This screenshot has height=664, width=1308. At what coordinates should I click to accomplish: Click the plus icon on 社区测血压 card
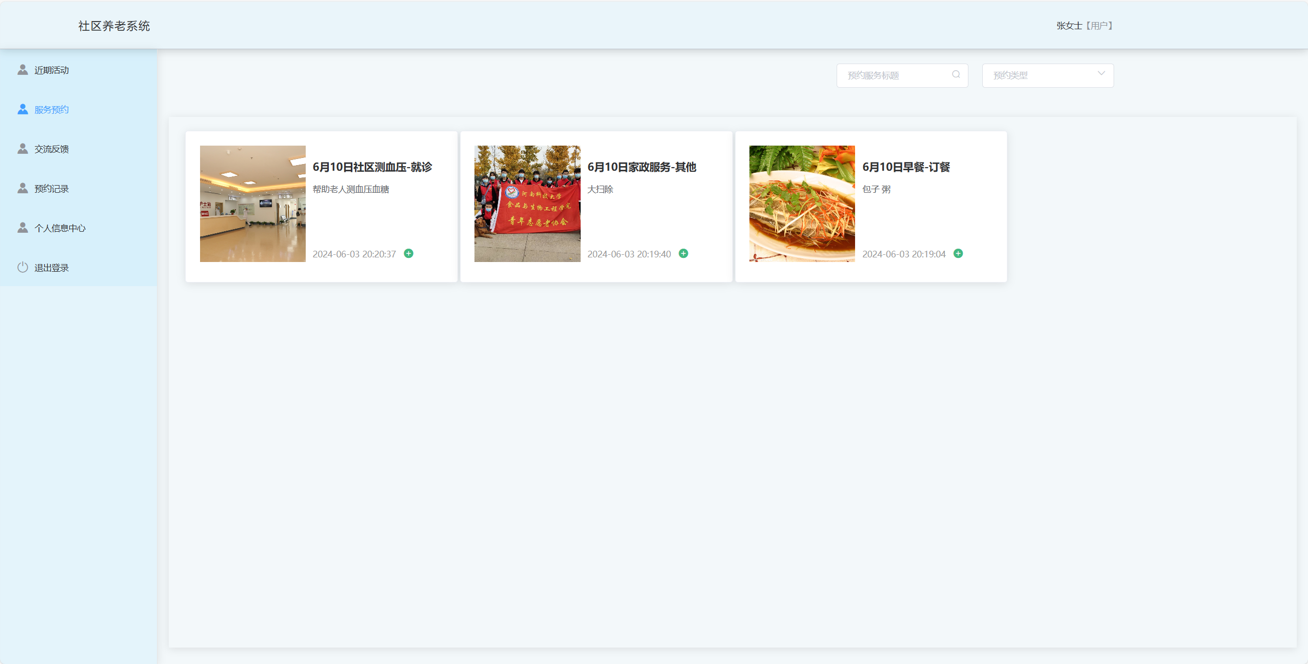[x=409, y=253]
